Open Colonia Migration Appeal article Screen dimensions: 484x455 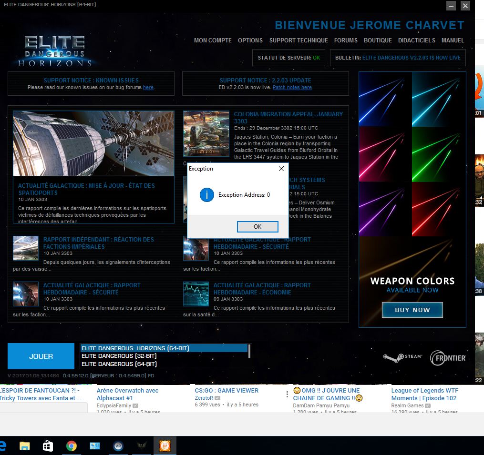[288, 118]
